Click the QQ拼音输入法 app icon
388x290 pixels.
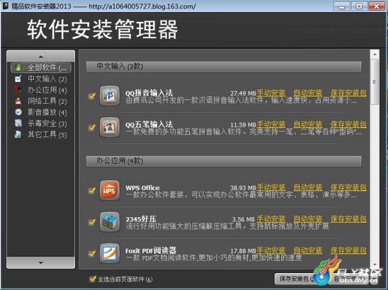(110, 96)
